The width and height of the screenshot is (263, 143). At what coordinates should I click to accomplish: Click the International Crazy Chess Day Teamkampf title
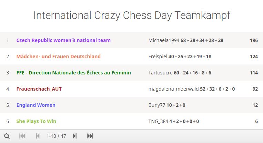(132, 16)
